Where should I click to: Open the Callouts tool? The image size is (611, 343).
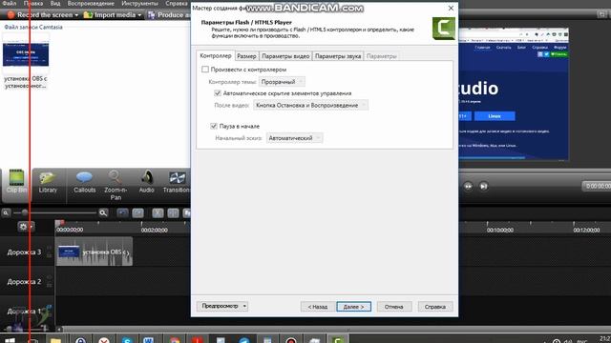coord(85,182)
